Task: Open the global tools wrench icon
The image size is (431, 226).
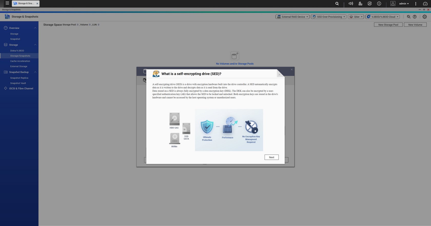Action: (408, 17)
